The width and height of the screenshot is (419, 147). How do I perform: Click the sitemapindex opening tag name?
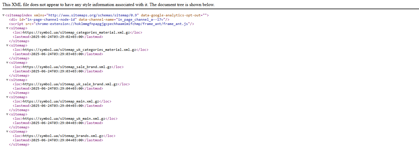tap(20, 15)
